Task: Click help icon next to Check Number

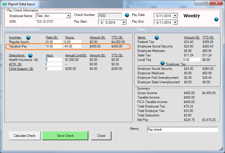Action: (x=127, y=15)
